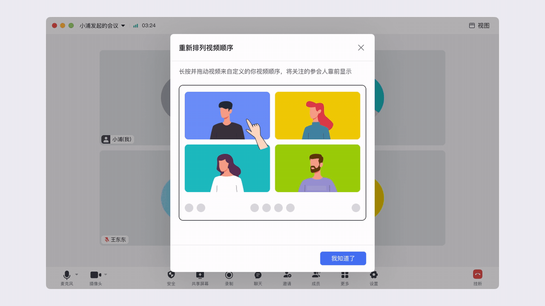Image resolution: width=545 pixels, height=306 pixels.
Task: Expand the microphone options arrow
Action: (x=77, y=275)
